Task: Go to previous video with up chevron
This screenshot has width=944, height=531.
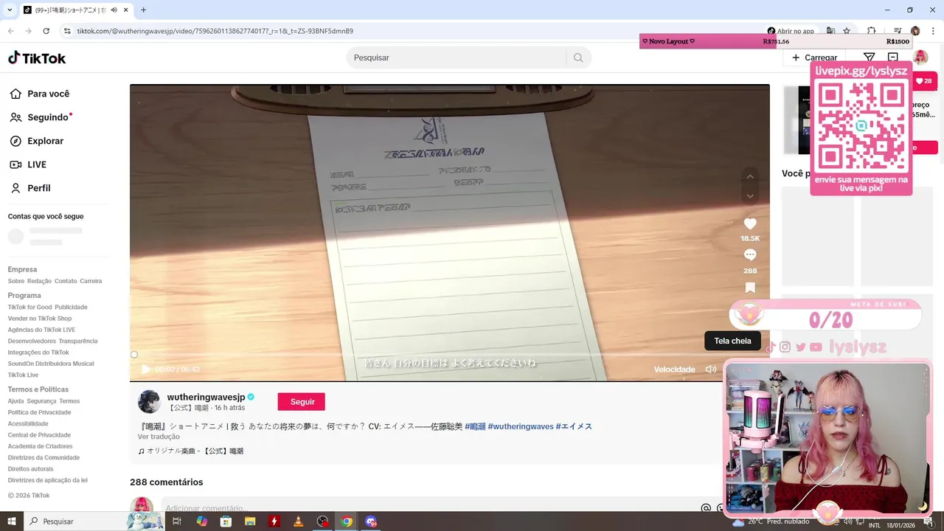Action: click(750, 176)
